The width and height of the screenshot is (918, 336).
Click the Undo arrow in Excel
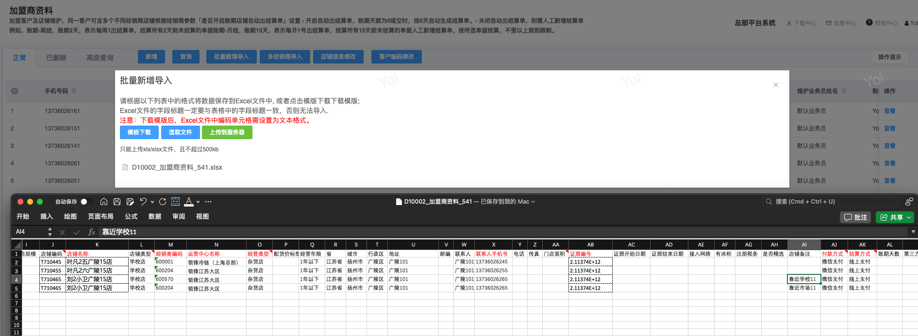143,202
